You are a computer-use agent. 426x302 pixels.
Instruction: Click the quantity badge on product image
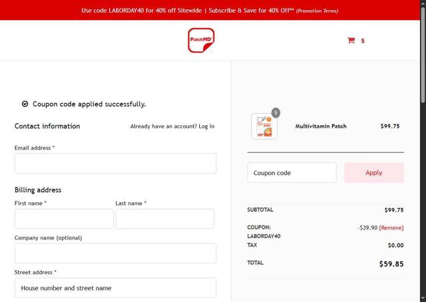point(276,112)
